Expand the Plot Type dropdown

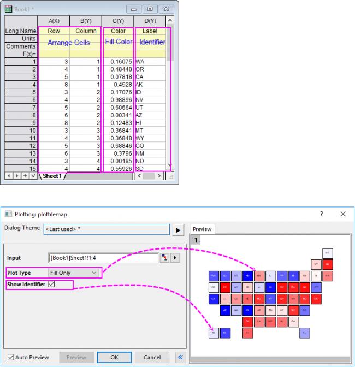point(94,272)
